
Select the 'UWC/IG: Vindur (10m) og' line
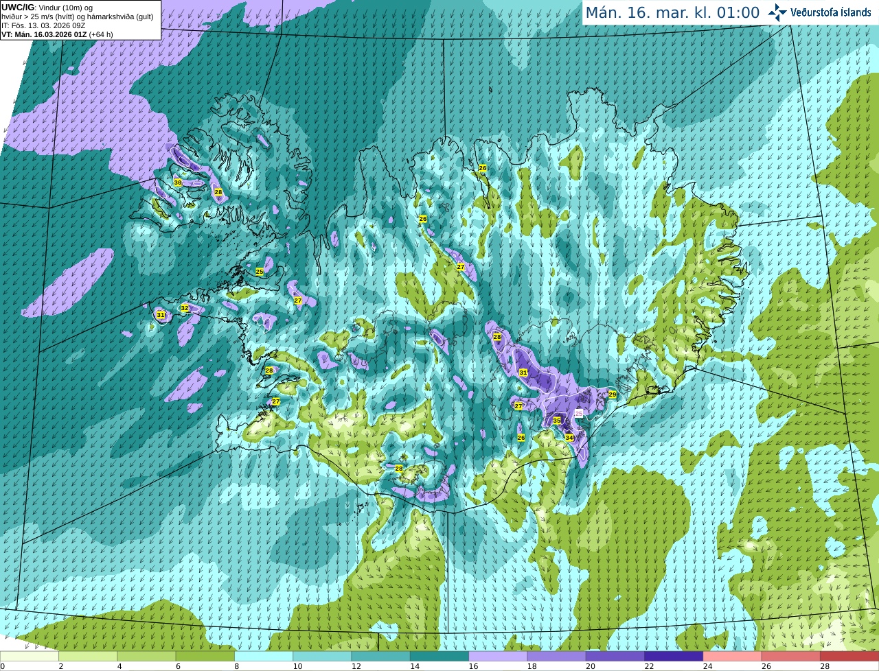(x=47, y=8)
